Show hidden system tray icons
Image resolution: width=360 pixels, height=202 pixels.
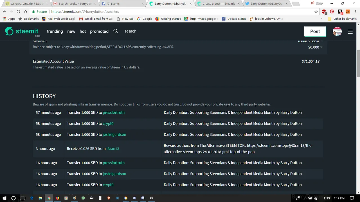305,198
